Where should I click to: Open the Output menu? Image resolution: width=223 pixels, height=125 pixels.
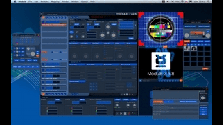(x=84, y=2)
